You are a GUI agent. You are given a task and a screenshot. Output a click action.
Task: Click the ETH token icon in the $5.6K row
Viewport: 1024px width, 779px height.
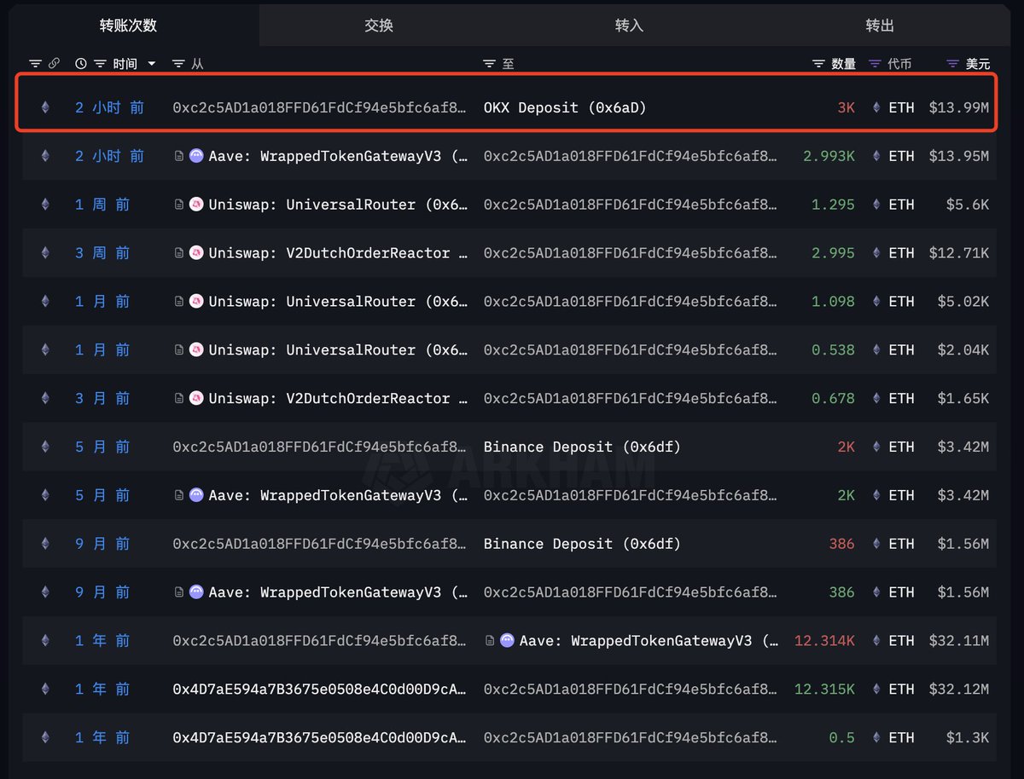[x=876, y=205]
